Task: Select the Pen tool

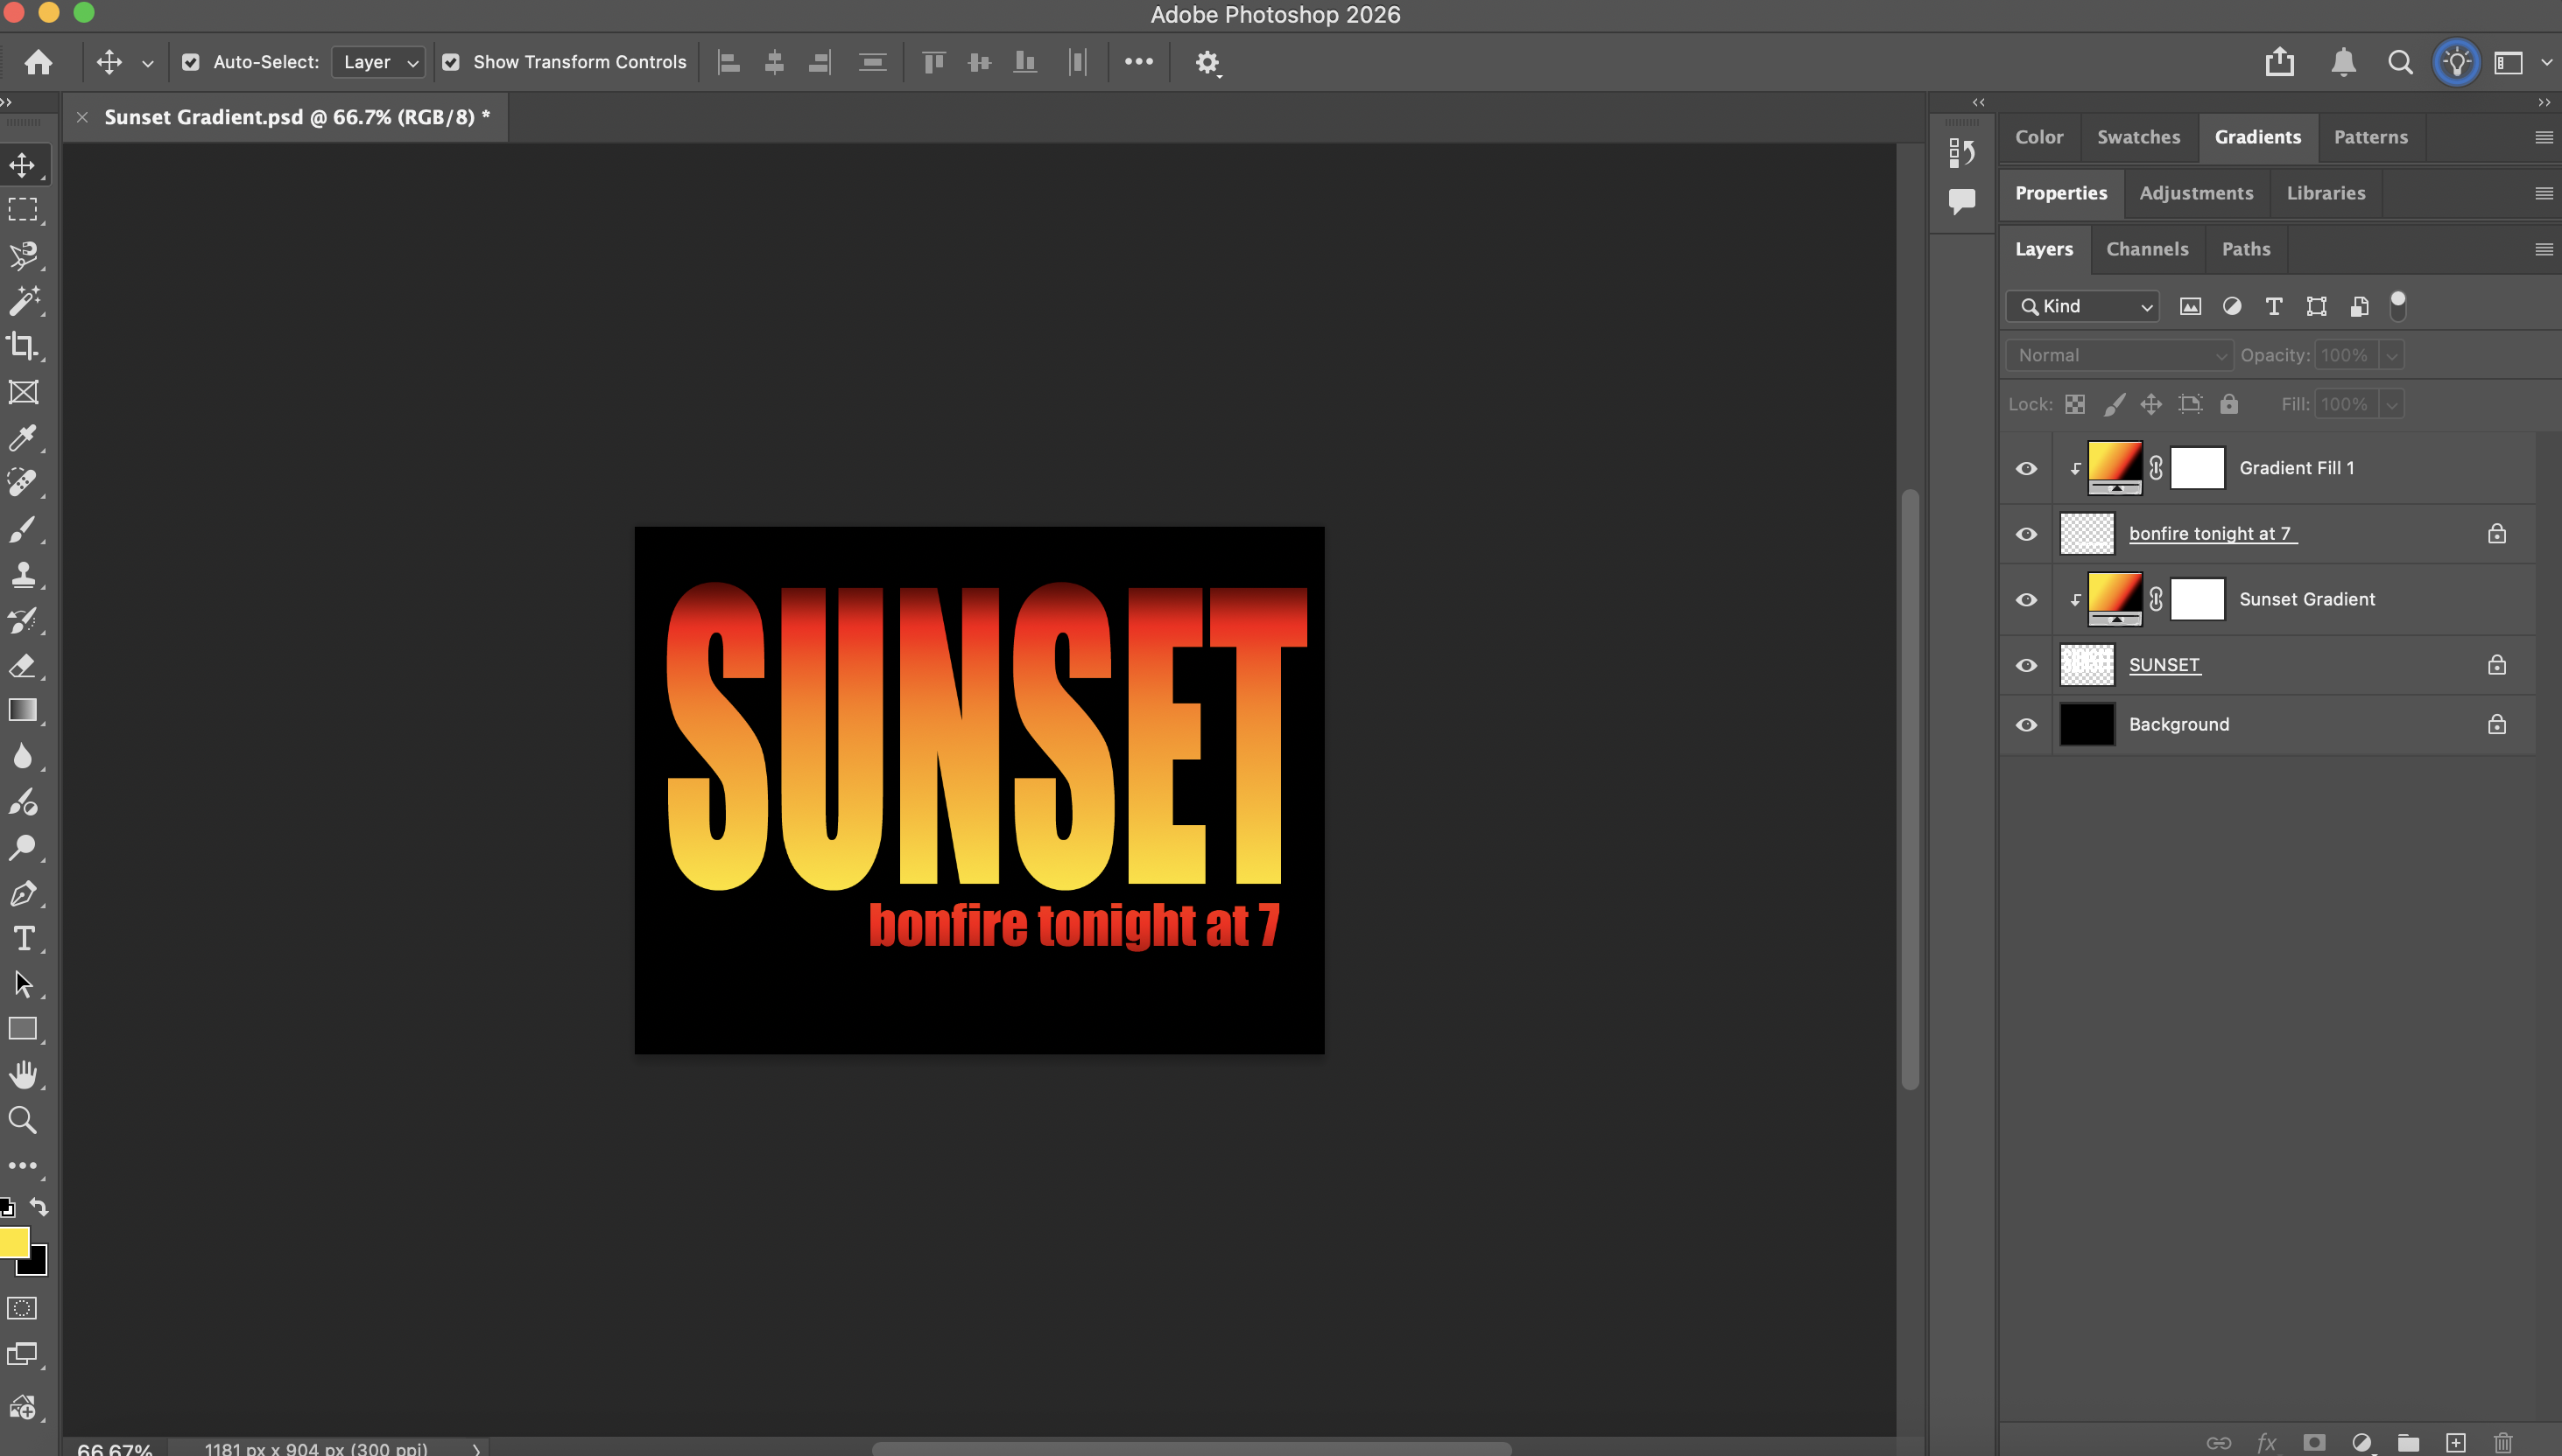Action: (x=23, y=893)
